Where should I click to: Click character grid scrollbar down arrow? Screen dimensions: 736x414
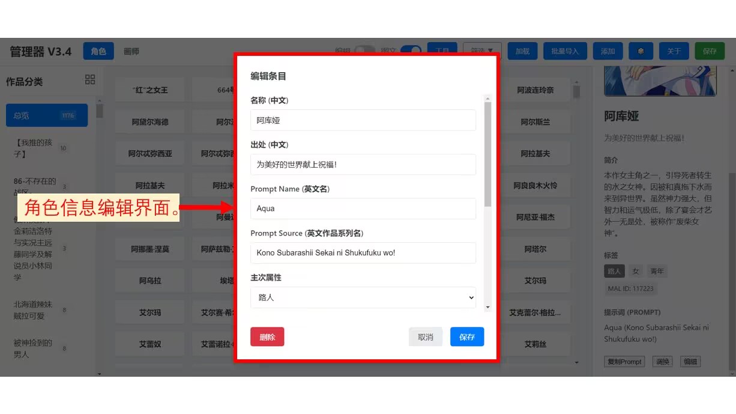[576, 363]
